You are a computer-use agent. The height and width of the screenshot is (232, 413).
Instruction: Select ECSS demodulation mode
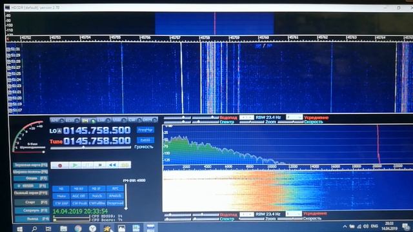pyautogui.click(x=73, y=121)
